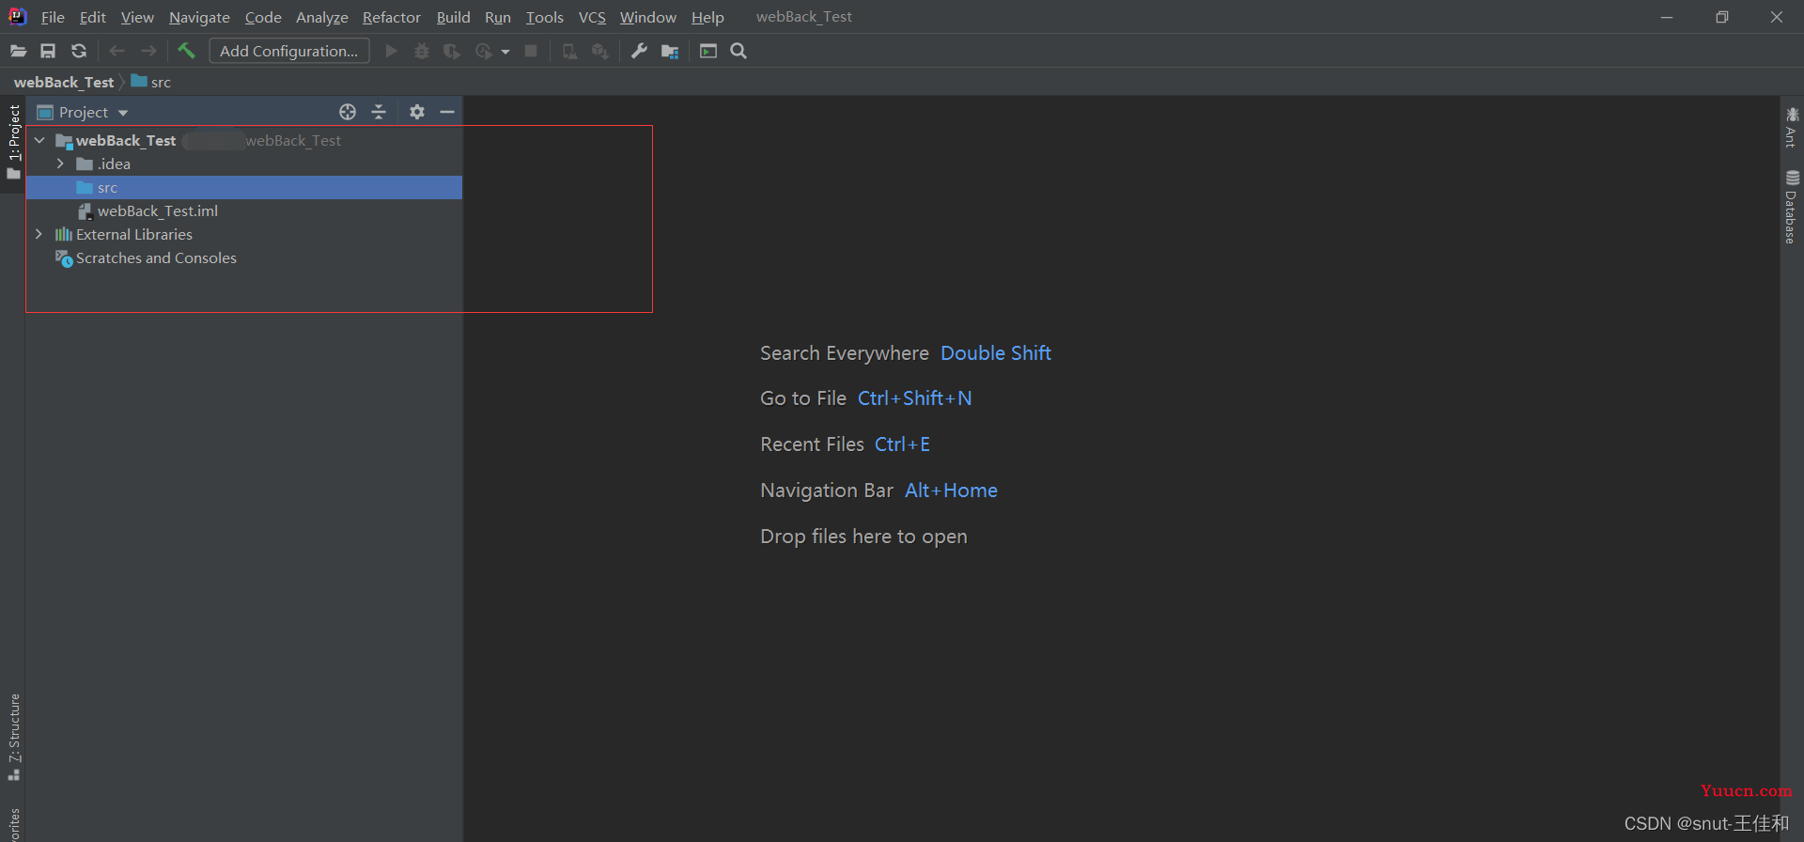Click webBack_Test breadcrumb in navigation bar
1804x842 pixels.
tap(64, 82)
